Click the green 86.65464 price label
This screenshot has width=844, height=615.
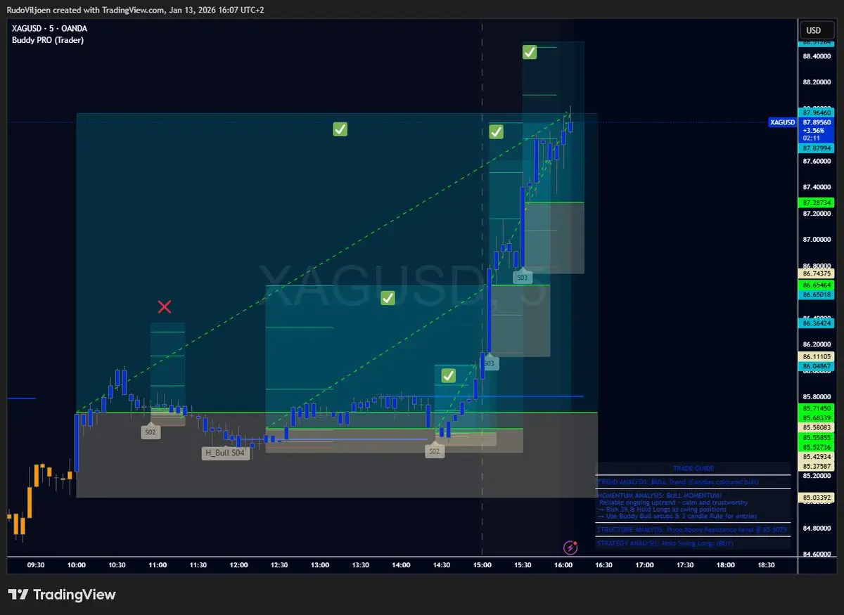coord(816,285)
